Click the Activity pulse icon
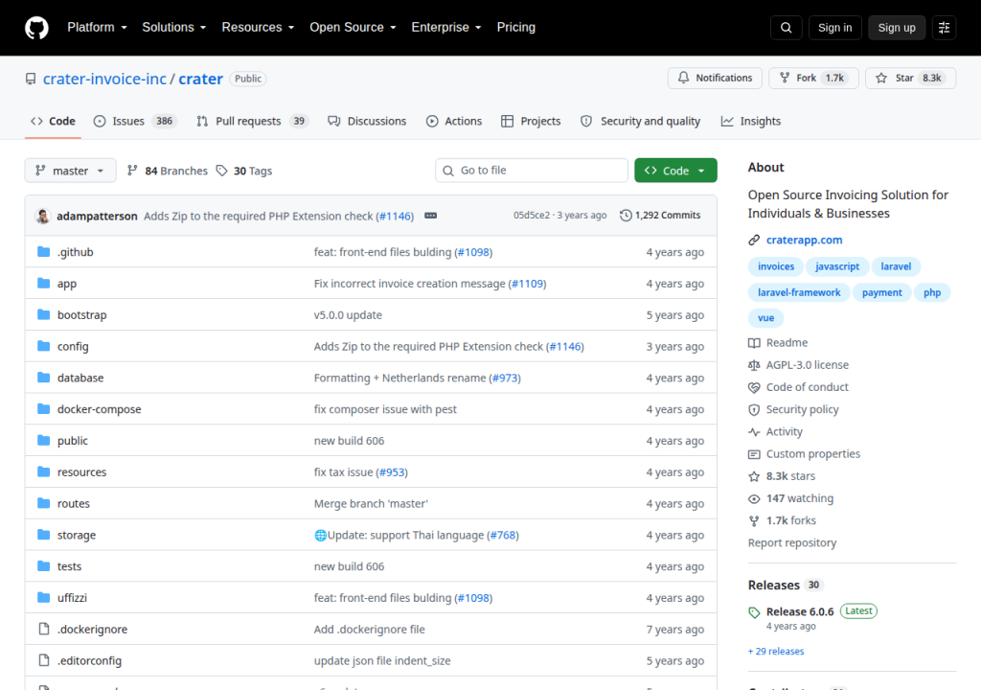Viewport: 981px width, 690px height. [x=754, y=432]
